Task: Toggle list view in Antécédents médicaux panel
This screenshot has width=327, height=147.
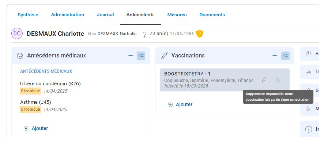Action: pos(141,55)
